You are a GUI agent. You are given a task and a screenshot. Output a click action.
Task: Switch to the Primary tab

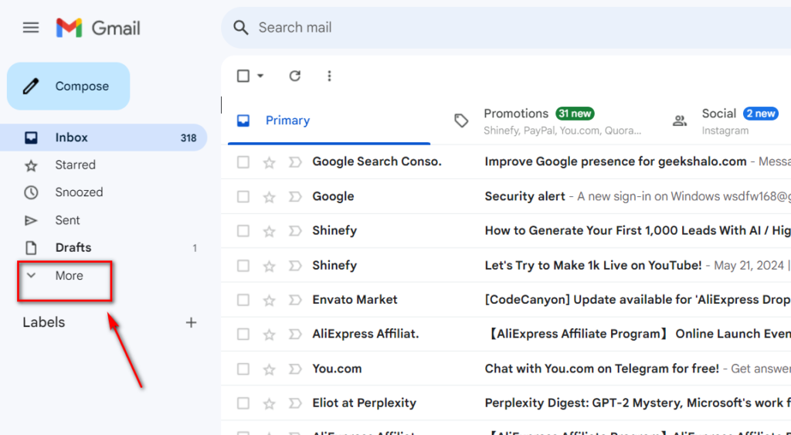(x=329, y=121)
